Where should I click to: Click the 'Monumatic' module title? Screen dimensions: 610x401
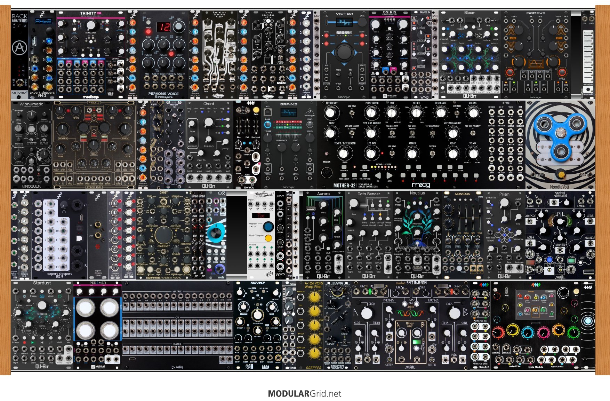coord(32,104)
